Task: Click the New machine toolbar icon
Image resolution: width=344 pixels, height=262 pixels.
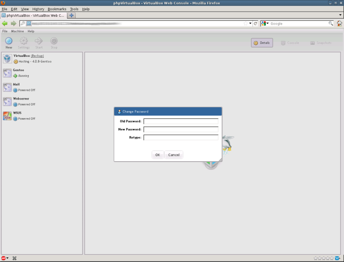Action: [9, 41]
